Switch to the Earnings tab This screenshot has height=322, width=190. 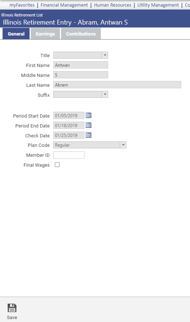pyautogui.click(x=45, y=34)
